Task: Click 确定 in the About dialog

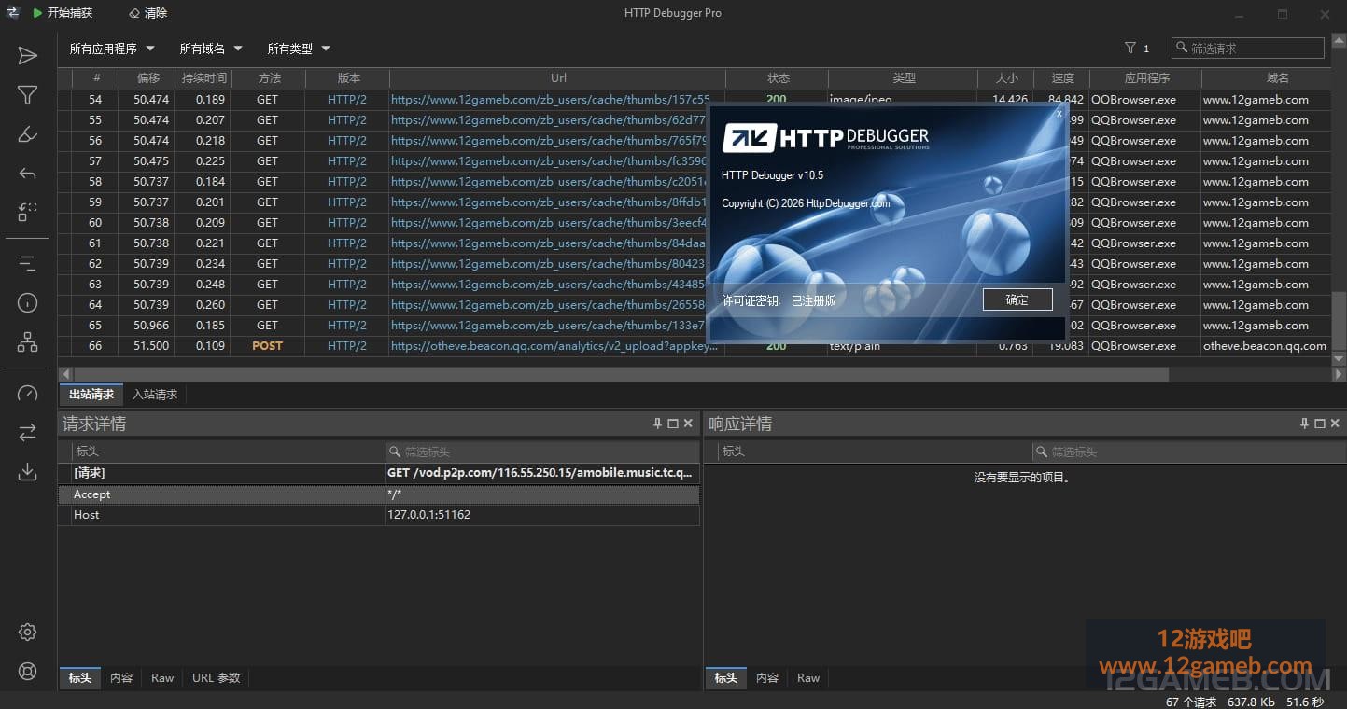Action: (x=1017, y=299)
